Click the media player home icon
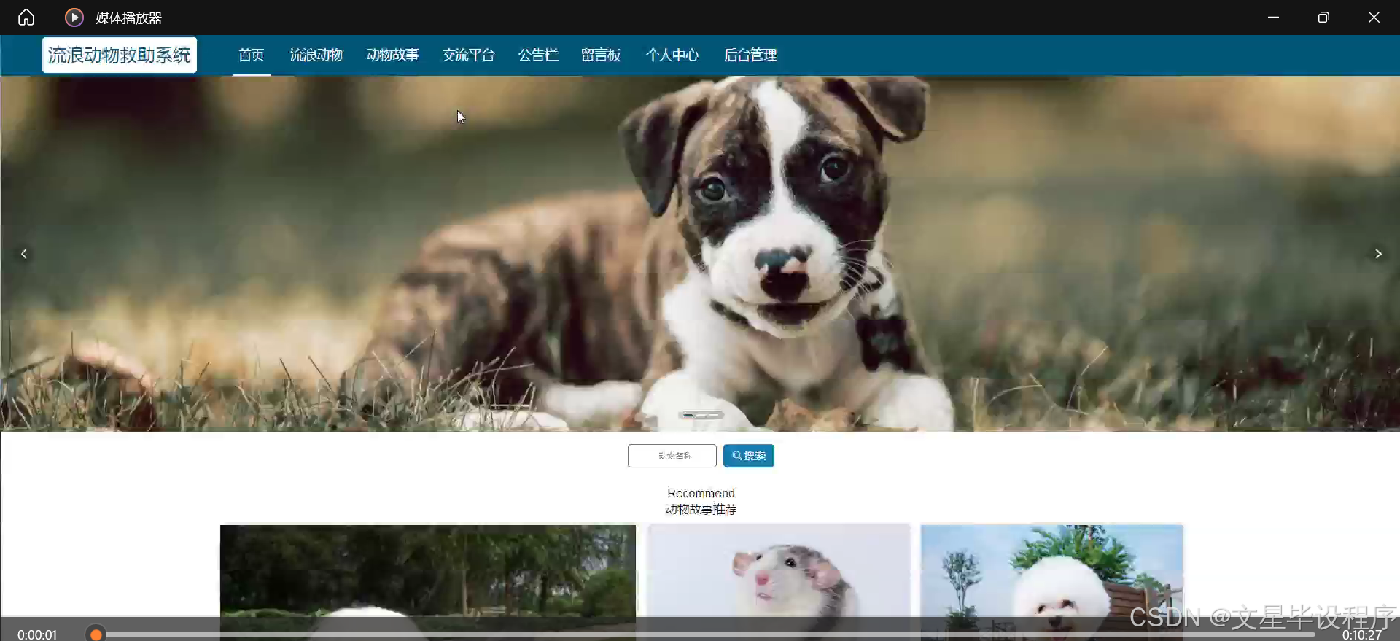This screenshot has width=1400, height=641. [x=26, y=17]
